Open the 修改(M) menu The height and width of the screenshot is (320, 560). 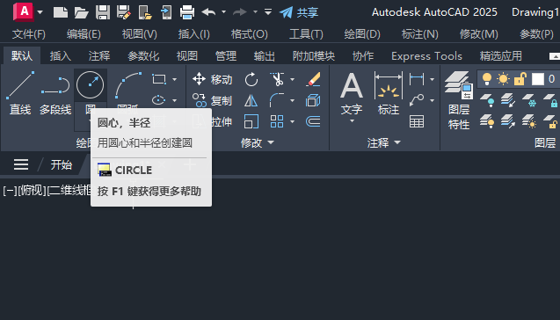(x=478, y=34)
